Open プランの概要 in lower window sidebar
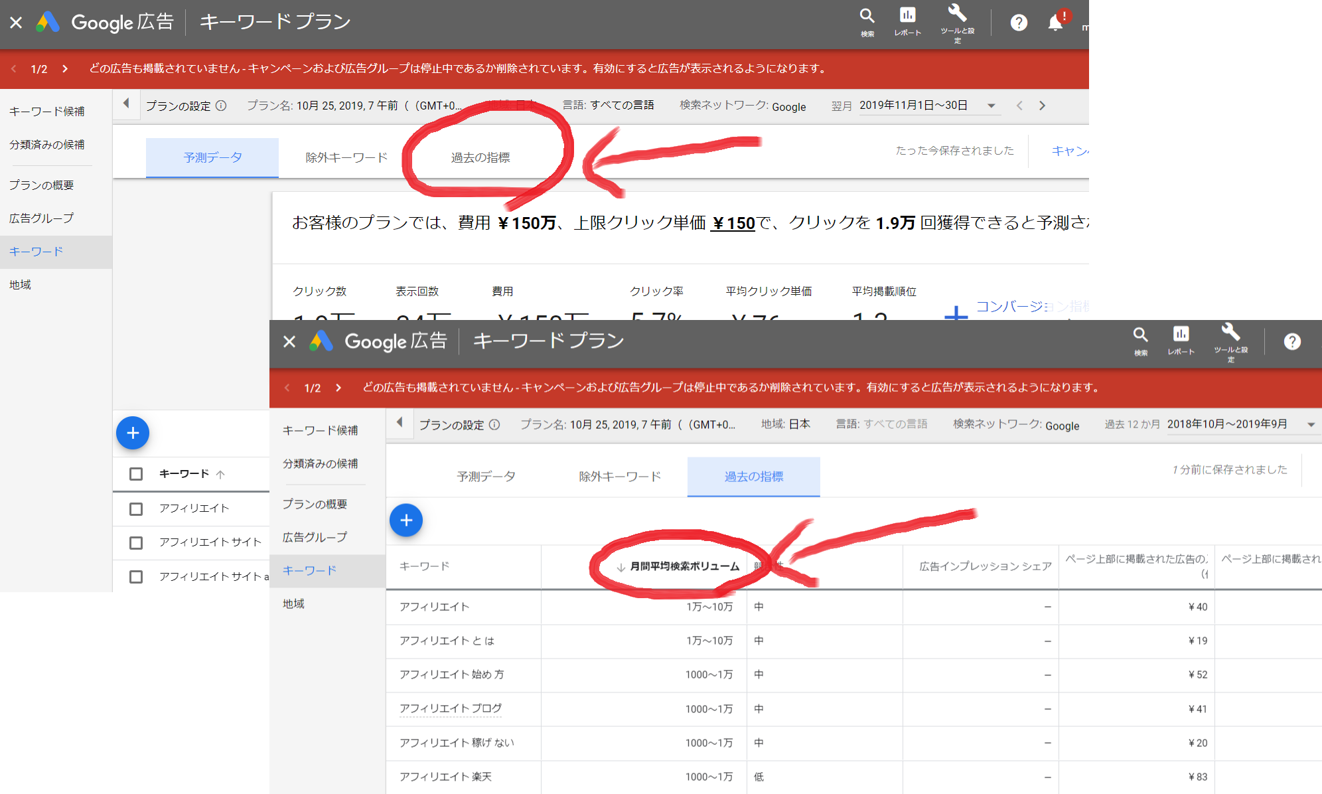The width and height of the screenshot is (1322, 794). 315,505
